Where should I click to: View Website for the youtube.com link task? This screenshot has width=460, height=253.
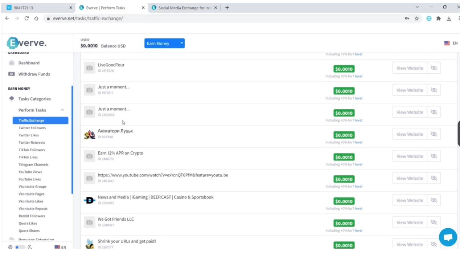410,179
